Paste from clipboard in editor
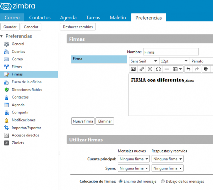The width and height of the screenshot is (213, 190). [x=206, y=69]
